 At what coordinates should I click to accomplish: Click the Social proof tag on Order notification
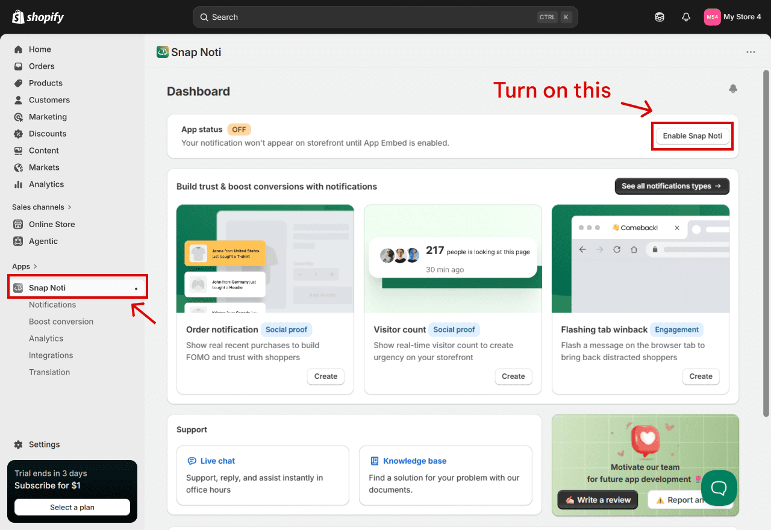286,329
